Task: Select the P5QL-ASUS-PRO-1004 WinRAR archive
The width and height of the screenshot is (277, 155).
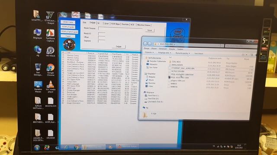Action: click(x=179, y=77)
